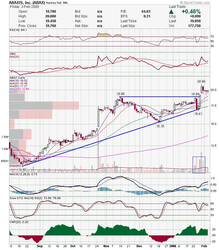Click the MA(20) 18.45 legend entry
Viewport: 219px width, 250px height.
(18, 84)
